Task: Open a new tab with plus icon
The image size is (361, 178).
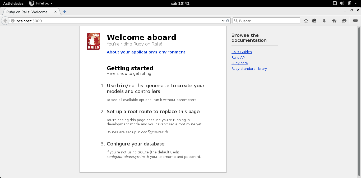Action: point(64,12)
